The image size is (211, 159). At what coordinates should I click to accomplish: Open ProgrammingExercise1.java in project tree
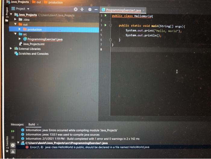(45, 39)
